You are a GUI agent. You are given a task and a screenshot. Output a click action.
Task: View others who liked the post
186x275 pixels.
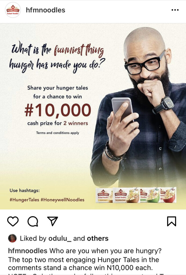[98, 238]
